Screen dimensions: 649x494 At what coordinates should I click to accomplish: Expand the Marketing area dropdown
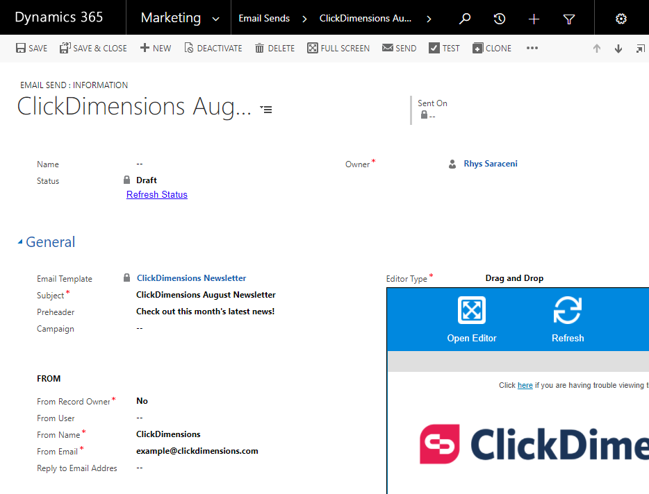pyautogui.click(x=215, y=19)
